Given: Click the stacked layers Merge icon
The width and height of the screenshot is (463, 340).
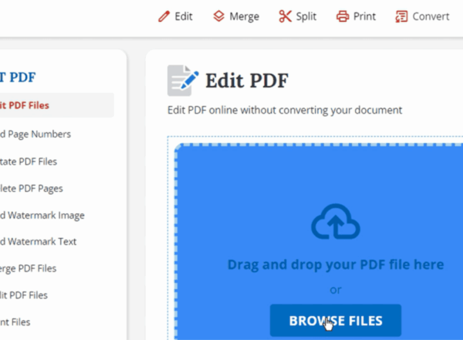Looking at the screenshot, I should coord(219,17).
